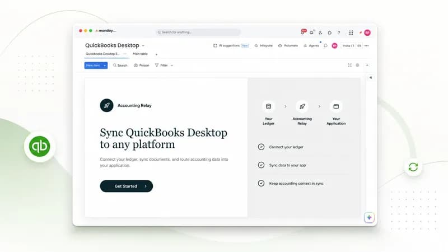448x252 pixels.
Task: Expand the QuickBooks Desktop board title dropdown
Action: coord(143,45)
